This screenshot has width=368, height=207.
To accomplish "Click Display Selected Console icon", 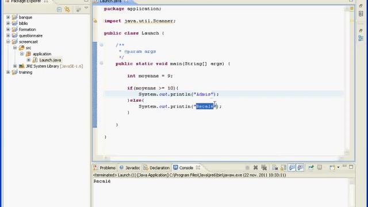I will [x=320, y=167].
